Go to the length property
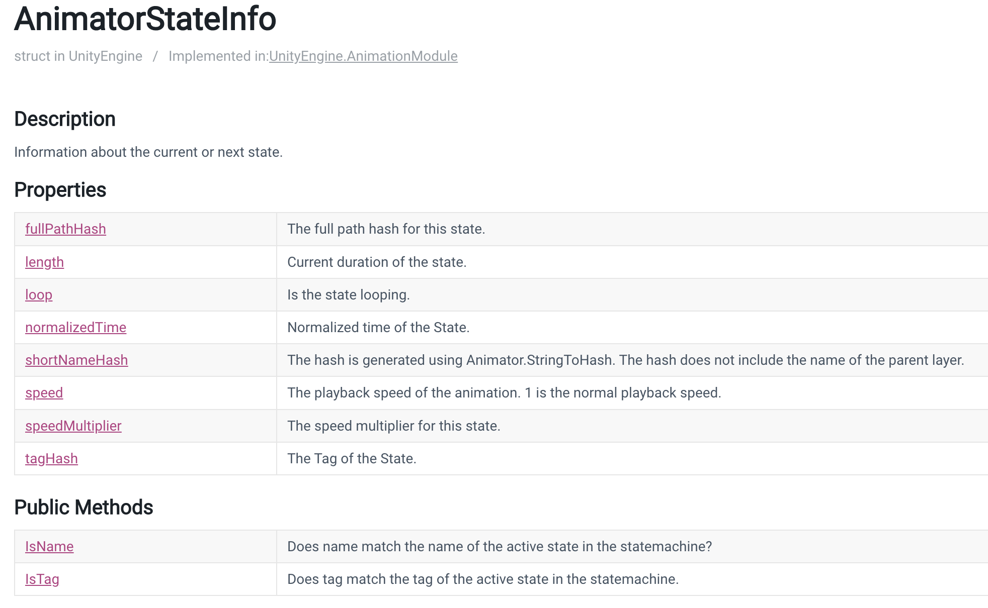The width and height of the screenshot is (988, 608). tap(44, 262)
